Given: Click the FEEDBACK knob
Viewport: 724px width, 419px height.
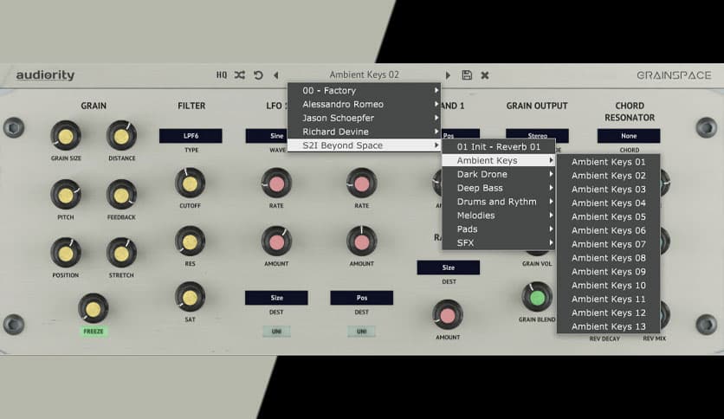Looking at the screenshot, I should (121, 195).
